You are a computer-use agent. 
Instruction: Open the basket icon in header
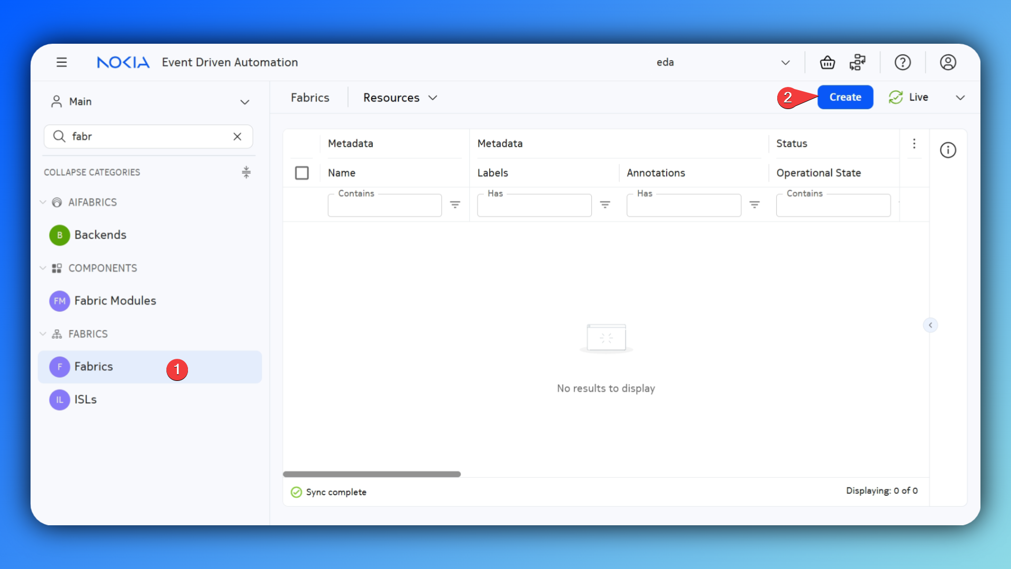click(827, 62)
